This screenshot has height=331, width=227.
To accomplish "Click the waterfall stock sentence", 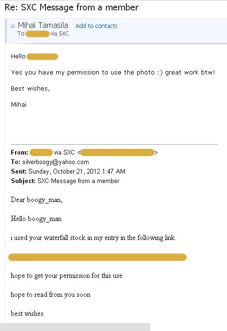I will point(93,238).
